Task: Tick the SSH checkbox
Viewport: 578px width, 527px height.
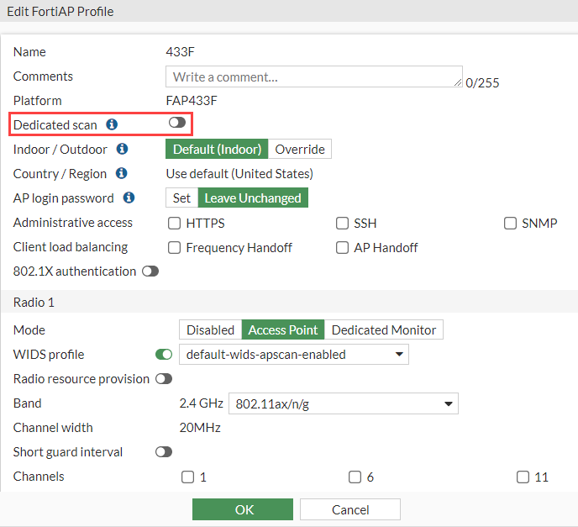Action: pyautogui.click(x=343, y=224)
